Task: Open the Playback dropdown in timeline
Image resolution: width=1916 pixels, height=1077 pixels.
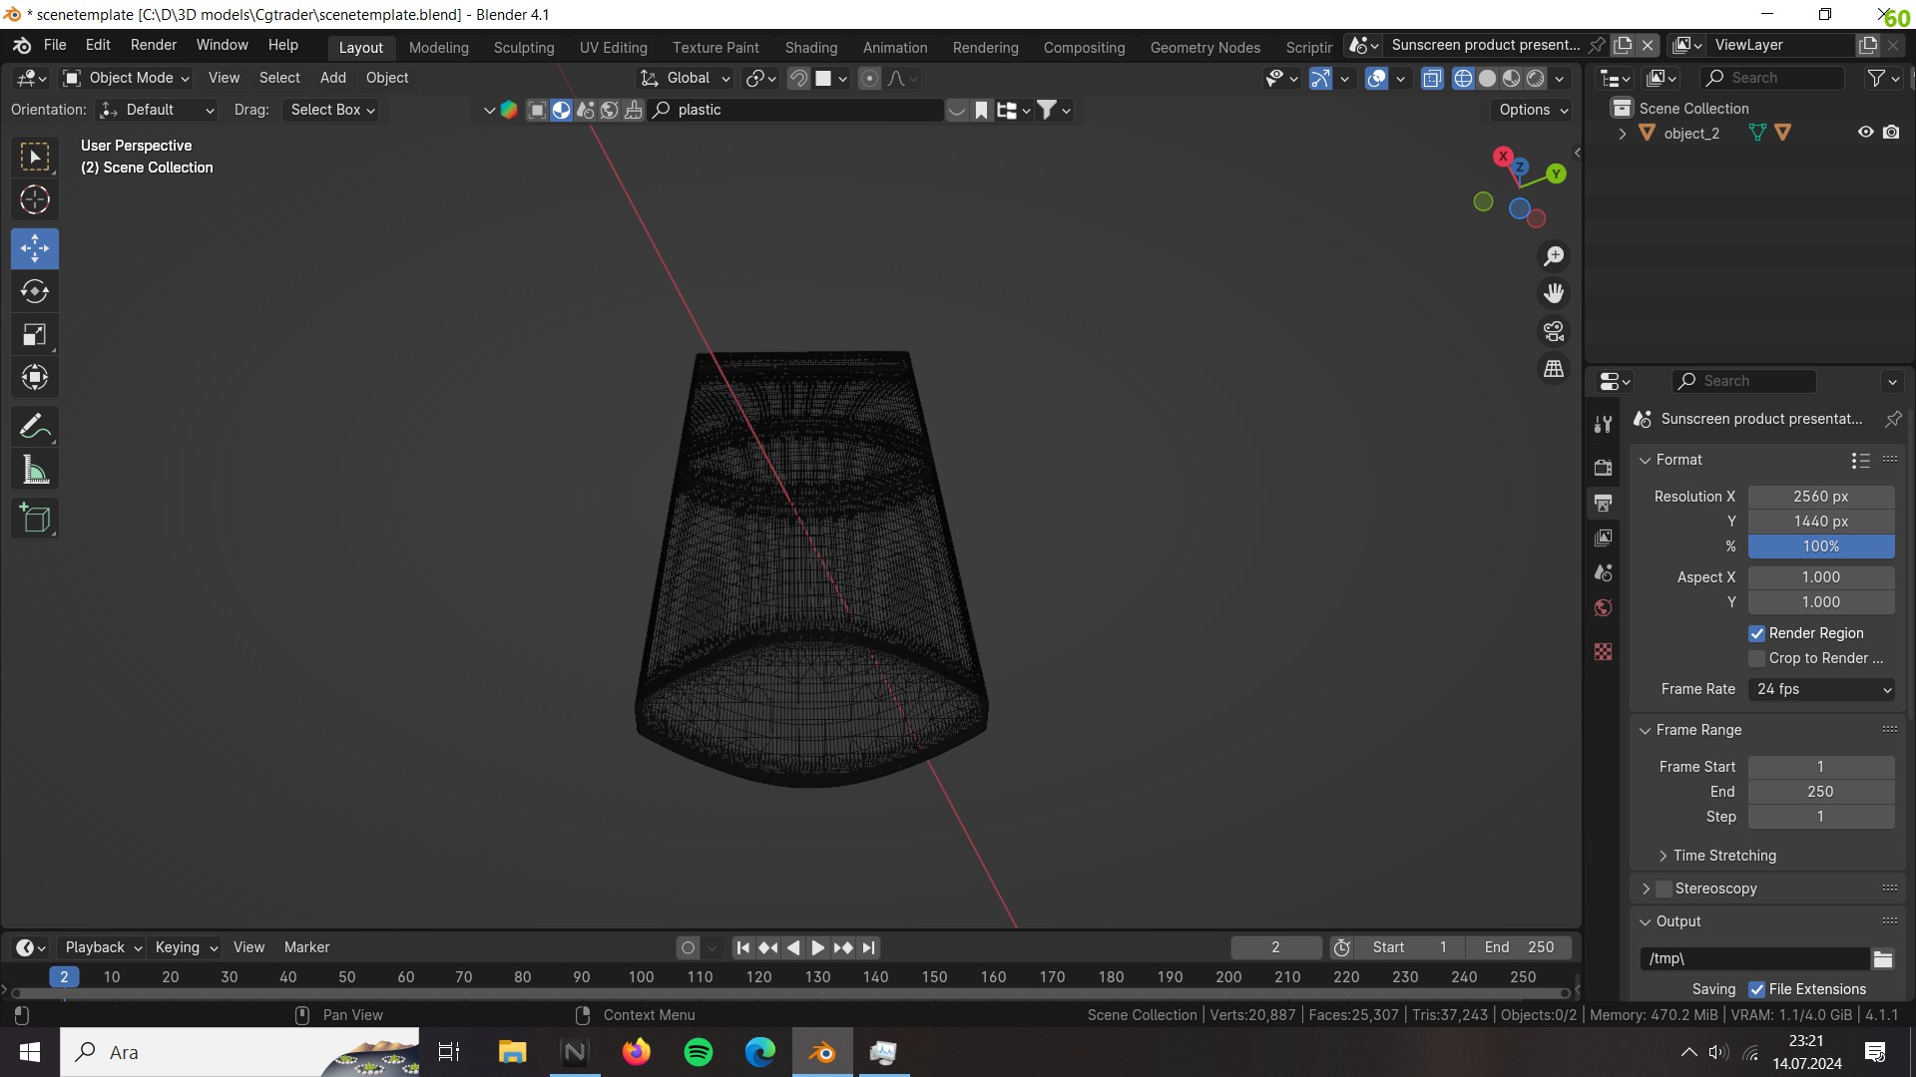Action: click(x=103, y=947)
